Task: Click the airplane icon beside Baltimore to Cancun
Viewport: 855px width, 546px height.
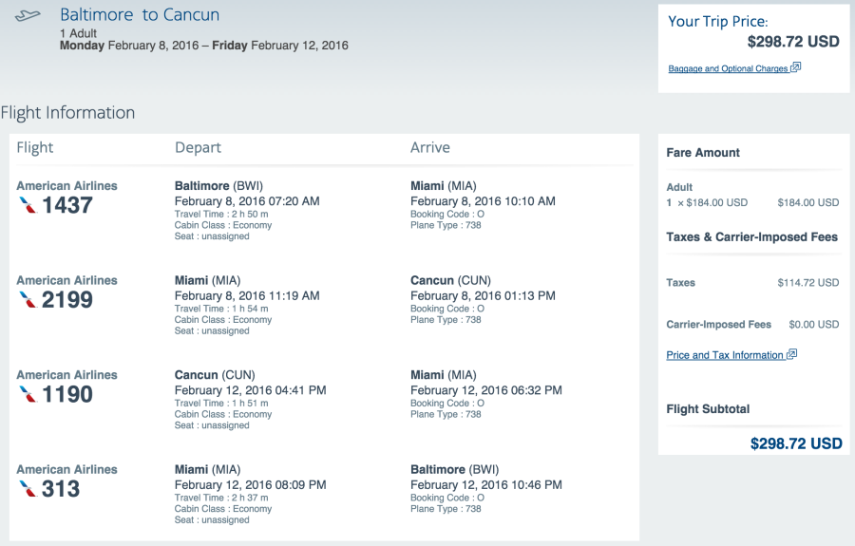Action: (x=28, y=16)
